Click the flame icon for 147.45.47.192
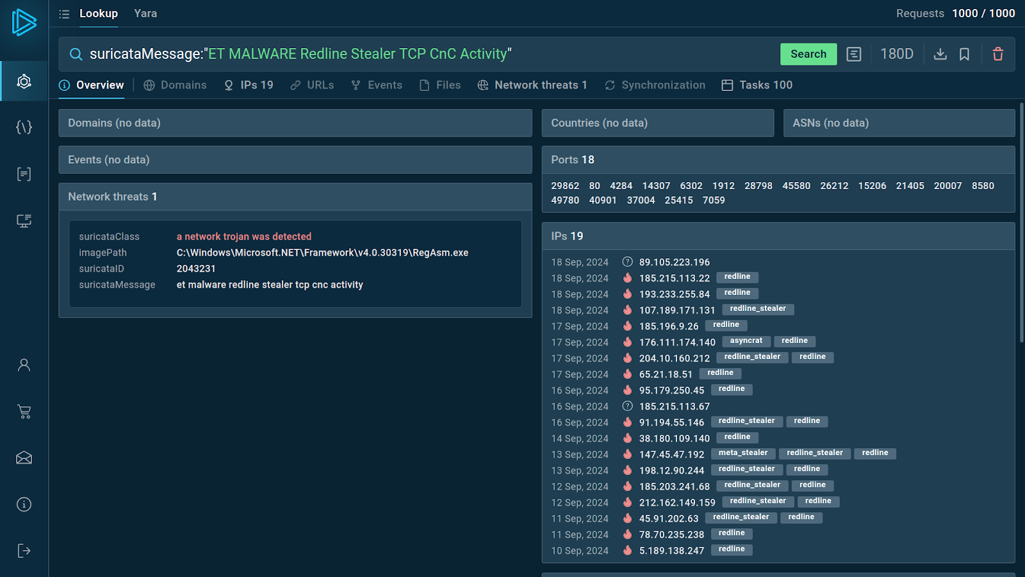The height and width of the screenshot is (577, 1025). pyautogui.click(x=627, y=454)
